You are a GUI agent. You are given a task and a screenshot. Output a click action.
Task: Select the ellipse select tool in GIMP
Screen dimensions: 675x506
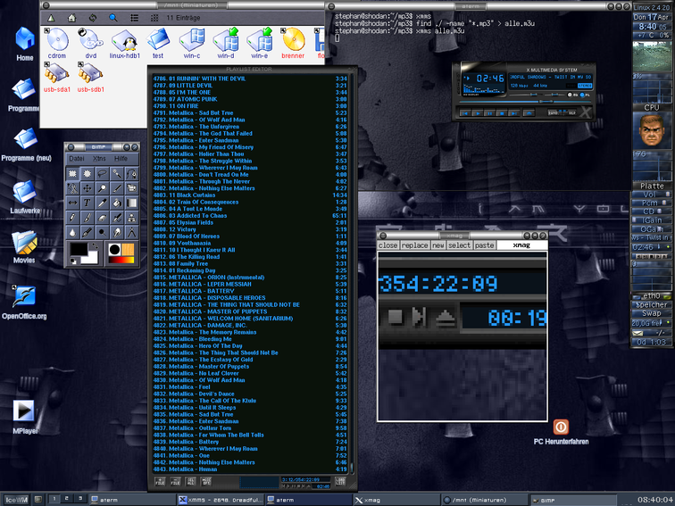87,174
